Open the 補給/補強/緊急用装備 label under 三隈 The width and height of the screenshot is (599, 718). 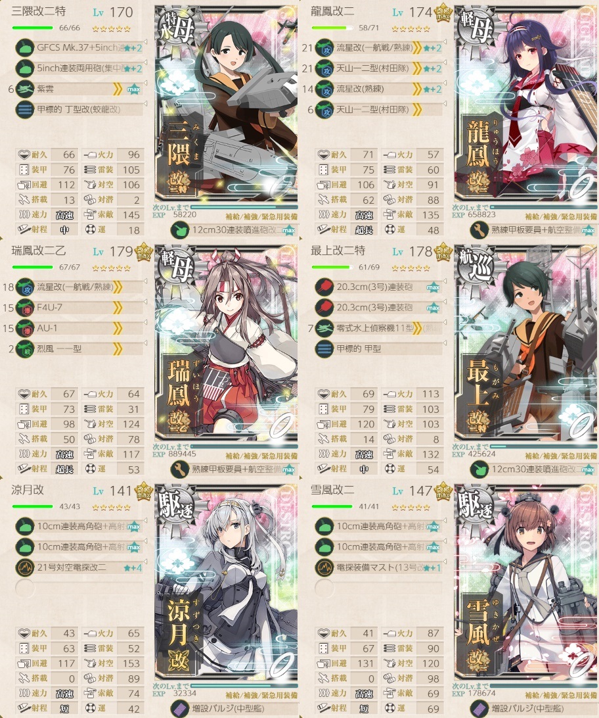pyautogui.click(x=261, y=216)
